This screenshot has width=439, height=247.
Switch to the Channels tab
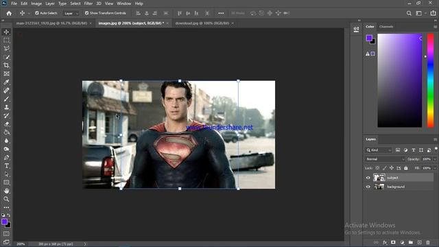point(386,27)
